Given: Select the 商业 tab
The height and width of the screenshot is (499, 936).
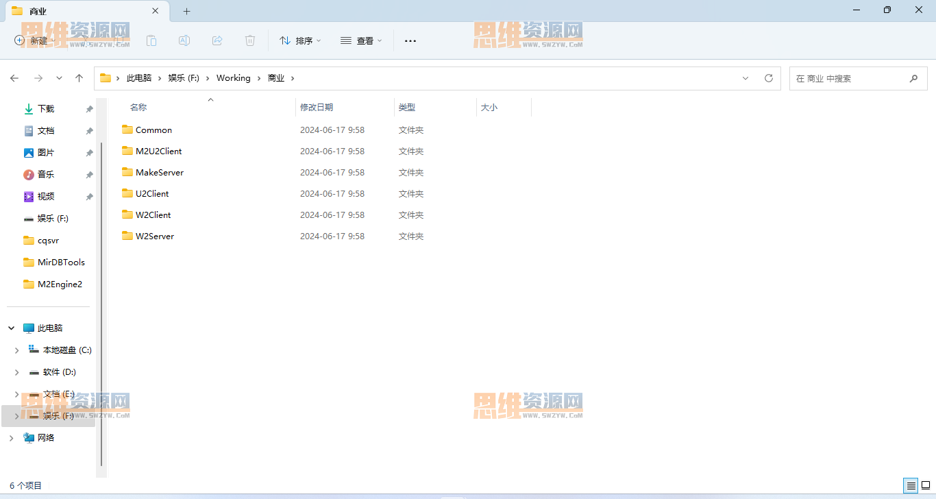Looking at the screenshot, I should tap(86, 11).
